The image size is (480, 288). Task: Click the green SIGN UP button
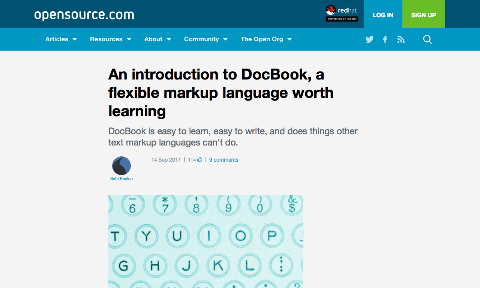tap(424, 14)
